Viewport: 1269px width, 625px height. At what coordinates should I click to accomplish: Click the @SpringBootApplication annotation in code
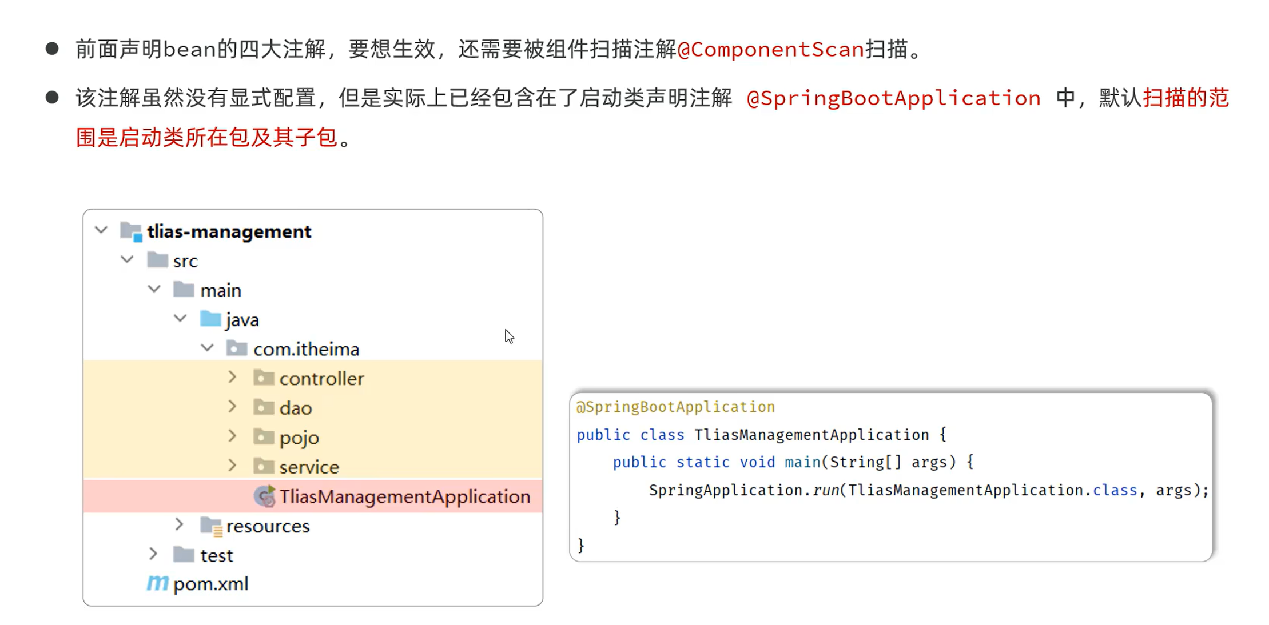point(675,407)
